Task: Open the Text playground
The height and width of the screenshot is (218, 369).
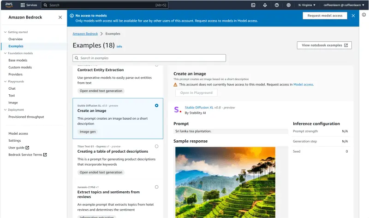Action: pos(12,96)
